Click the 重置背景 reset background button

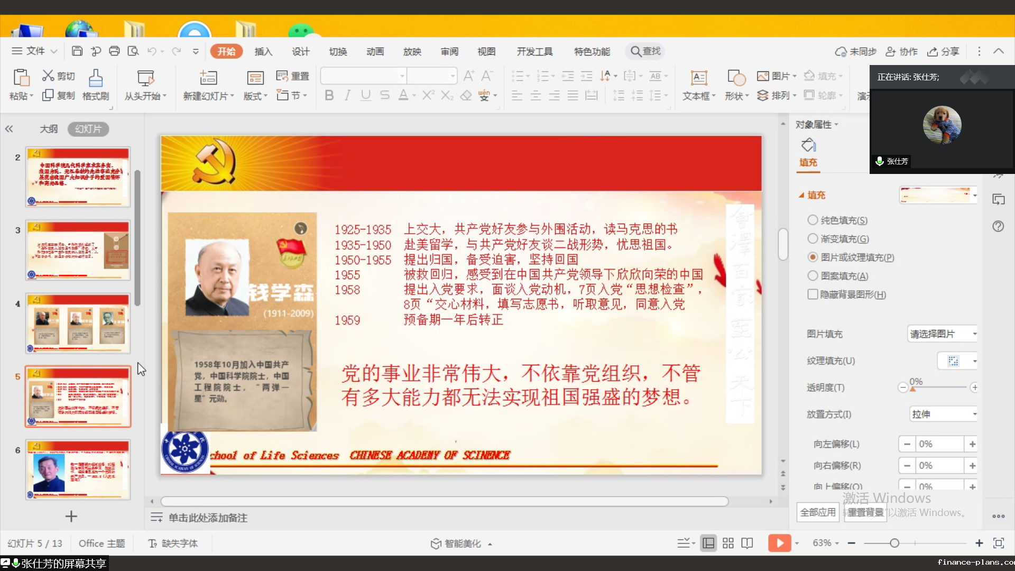click(865, 512)
